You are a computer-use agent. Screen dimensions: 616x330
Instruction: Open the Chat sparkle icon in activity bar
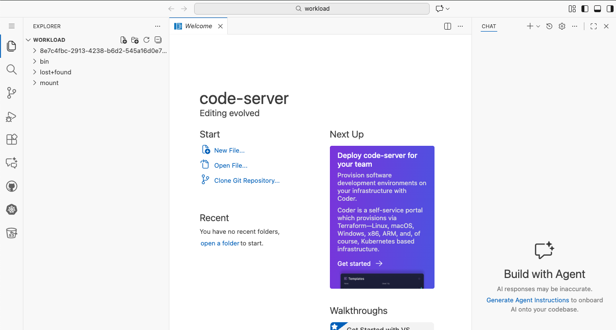[x=12, y=163]
